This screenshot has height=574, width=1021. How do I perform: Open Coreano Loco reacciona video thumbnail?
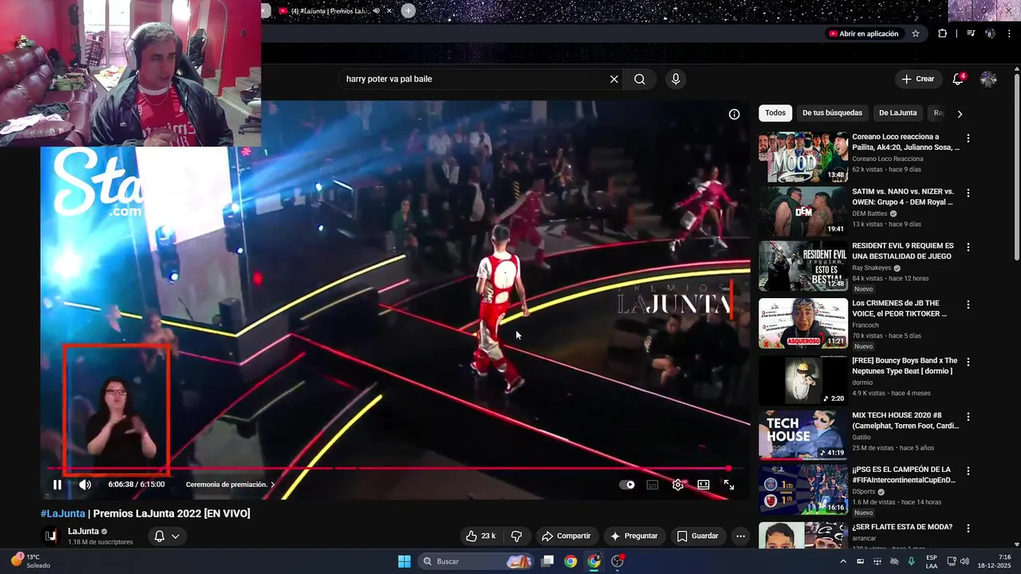803,157
